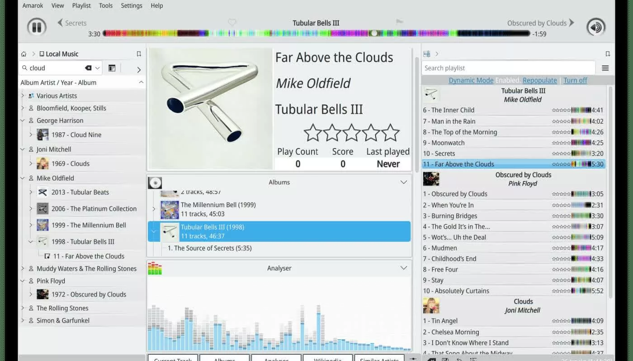
Task: Click the Dynamic Mode link
Action: [471, 80]
